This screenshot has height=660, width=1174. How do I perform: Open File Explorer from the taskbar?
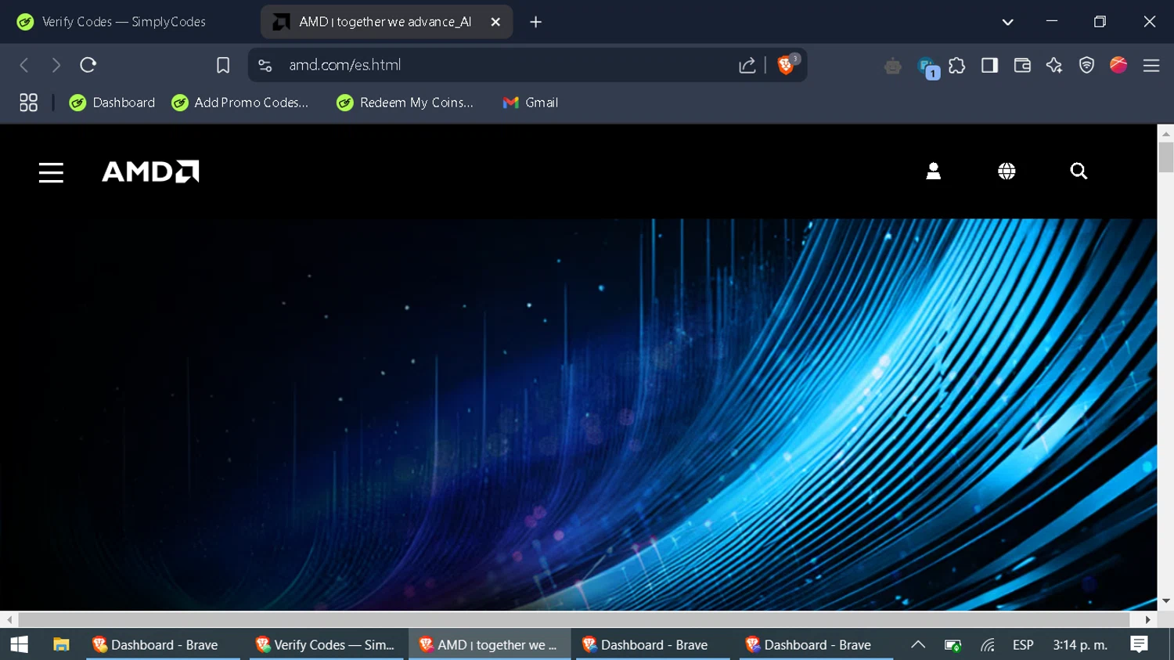[61, 644]
